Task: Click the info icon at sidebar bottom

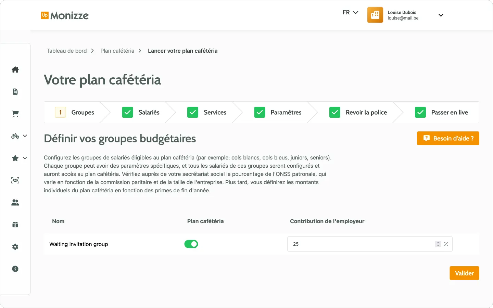Action: (15, 269)
